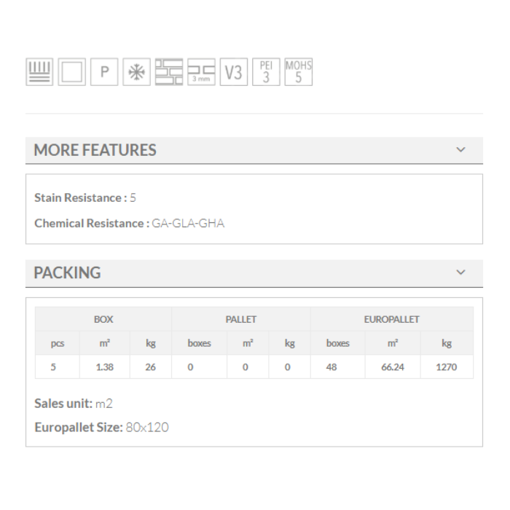Image resolution: width=510 pixels, height=510 pixels.
Task: Click the V3 shade variation icon
Action: coord(233,73)
